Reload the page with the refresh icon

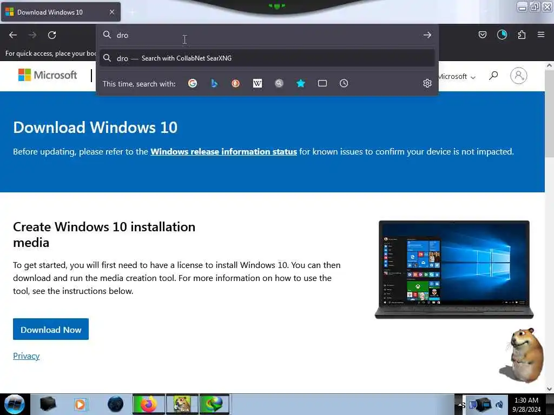[x=52, y=35]
